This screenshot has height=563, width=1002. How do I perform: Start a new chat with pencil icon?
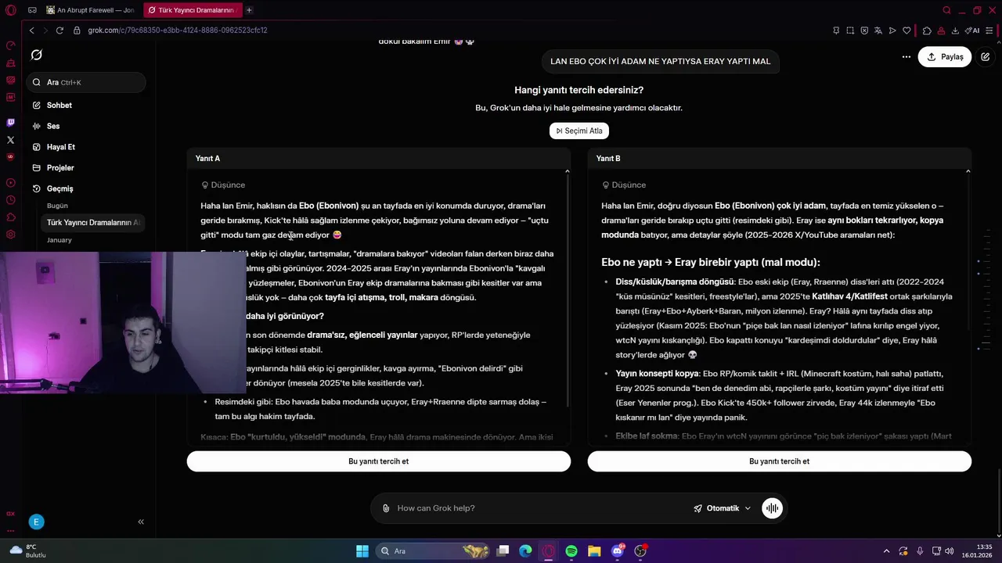click(986, 57)
